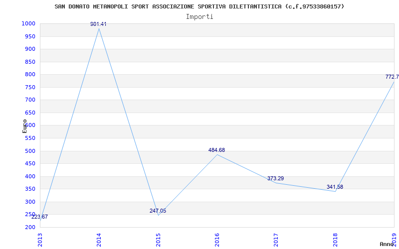
Task: Select the 373.29 data label
Action: (x=276, y=178)
